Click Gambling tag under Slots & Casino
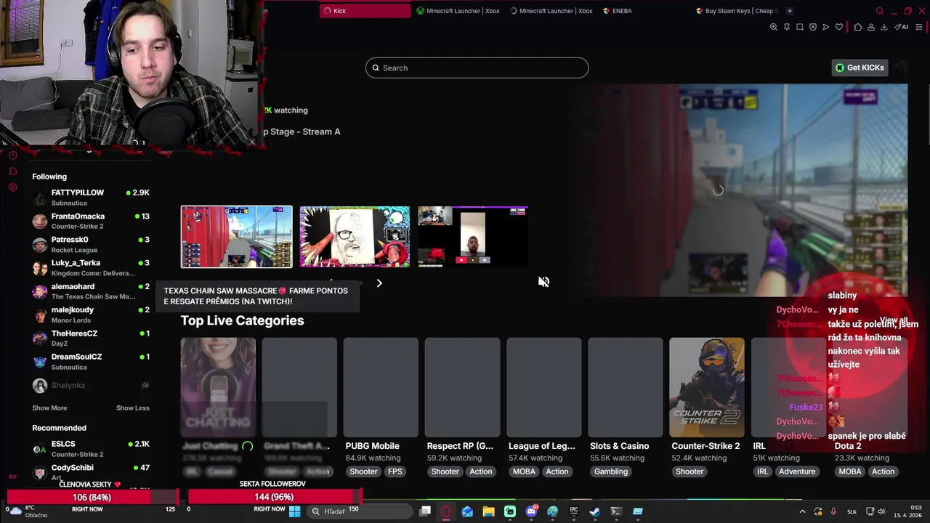 [611, 471]
